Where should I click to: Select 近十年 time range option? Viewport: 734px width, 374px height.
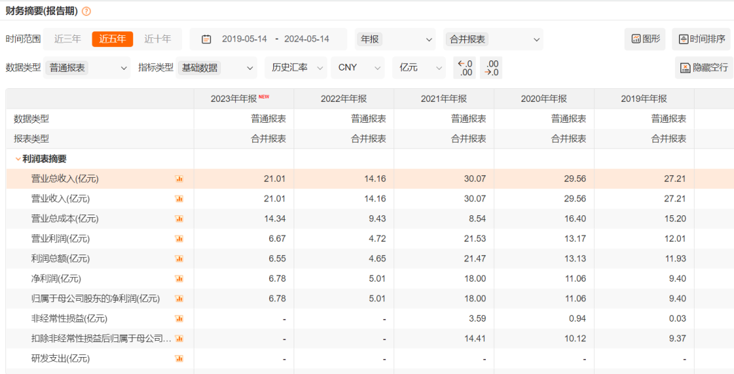tap(158, 39)
